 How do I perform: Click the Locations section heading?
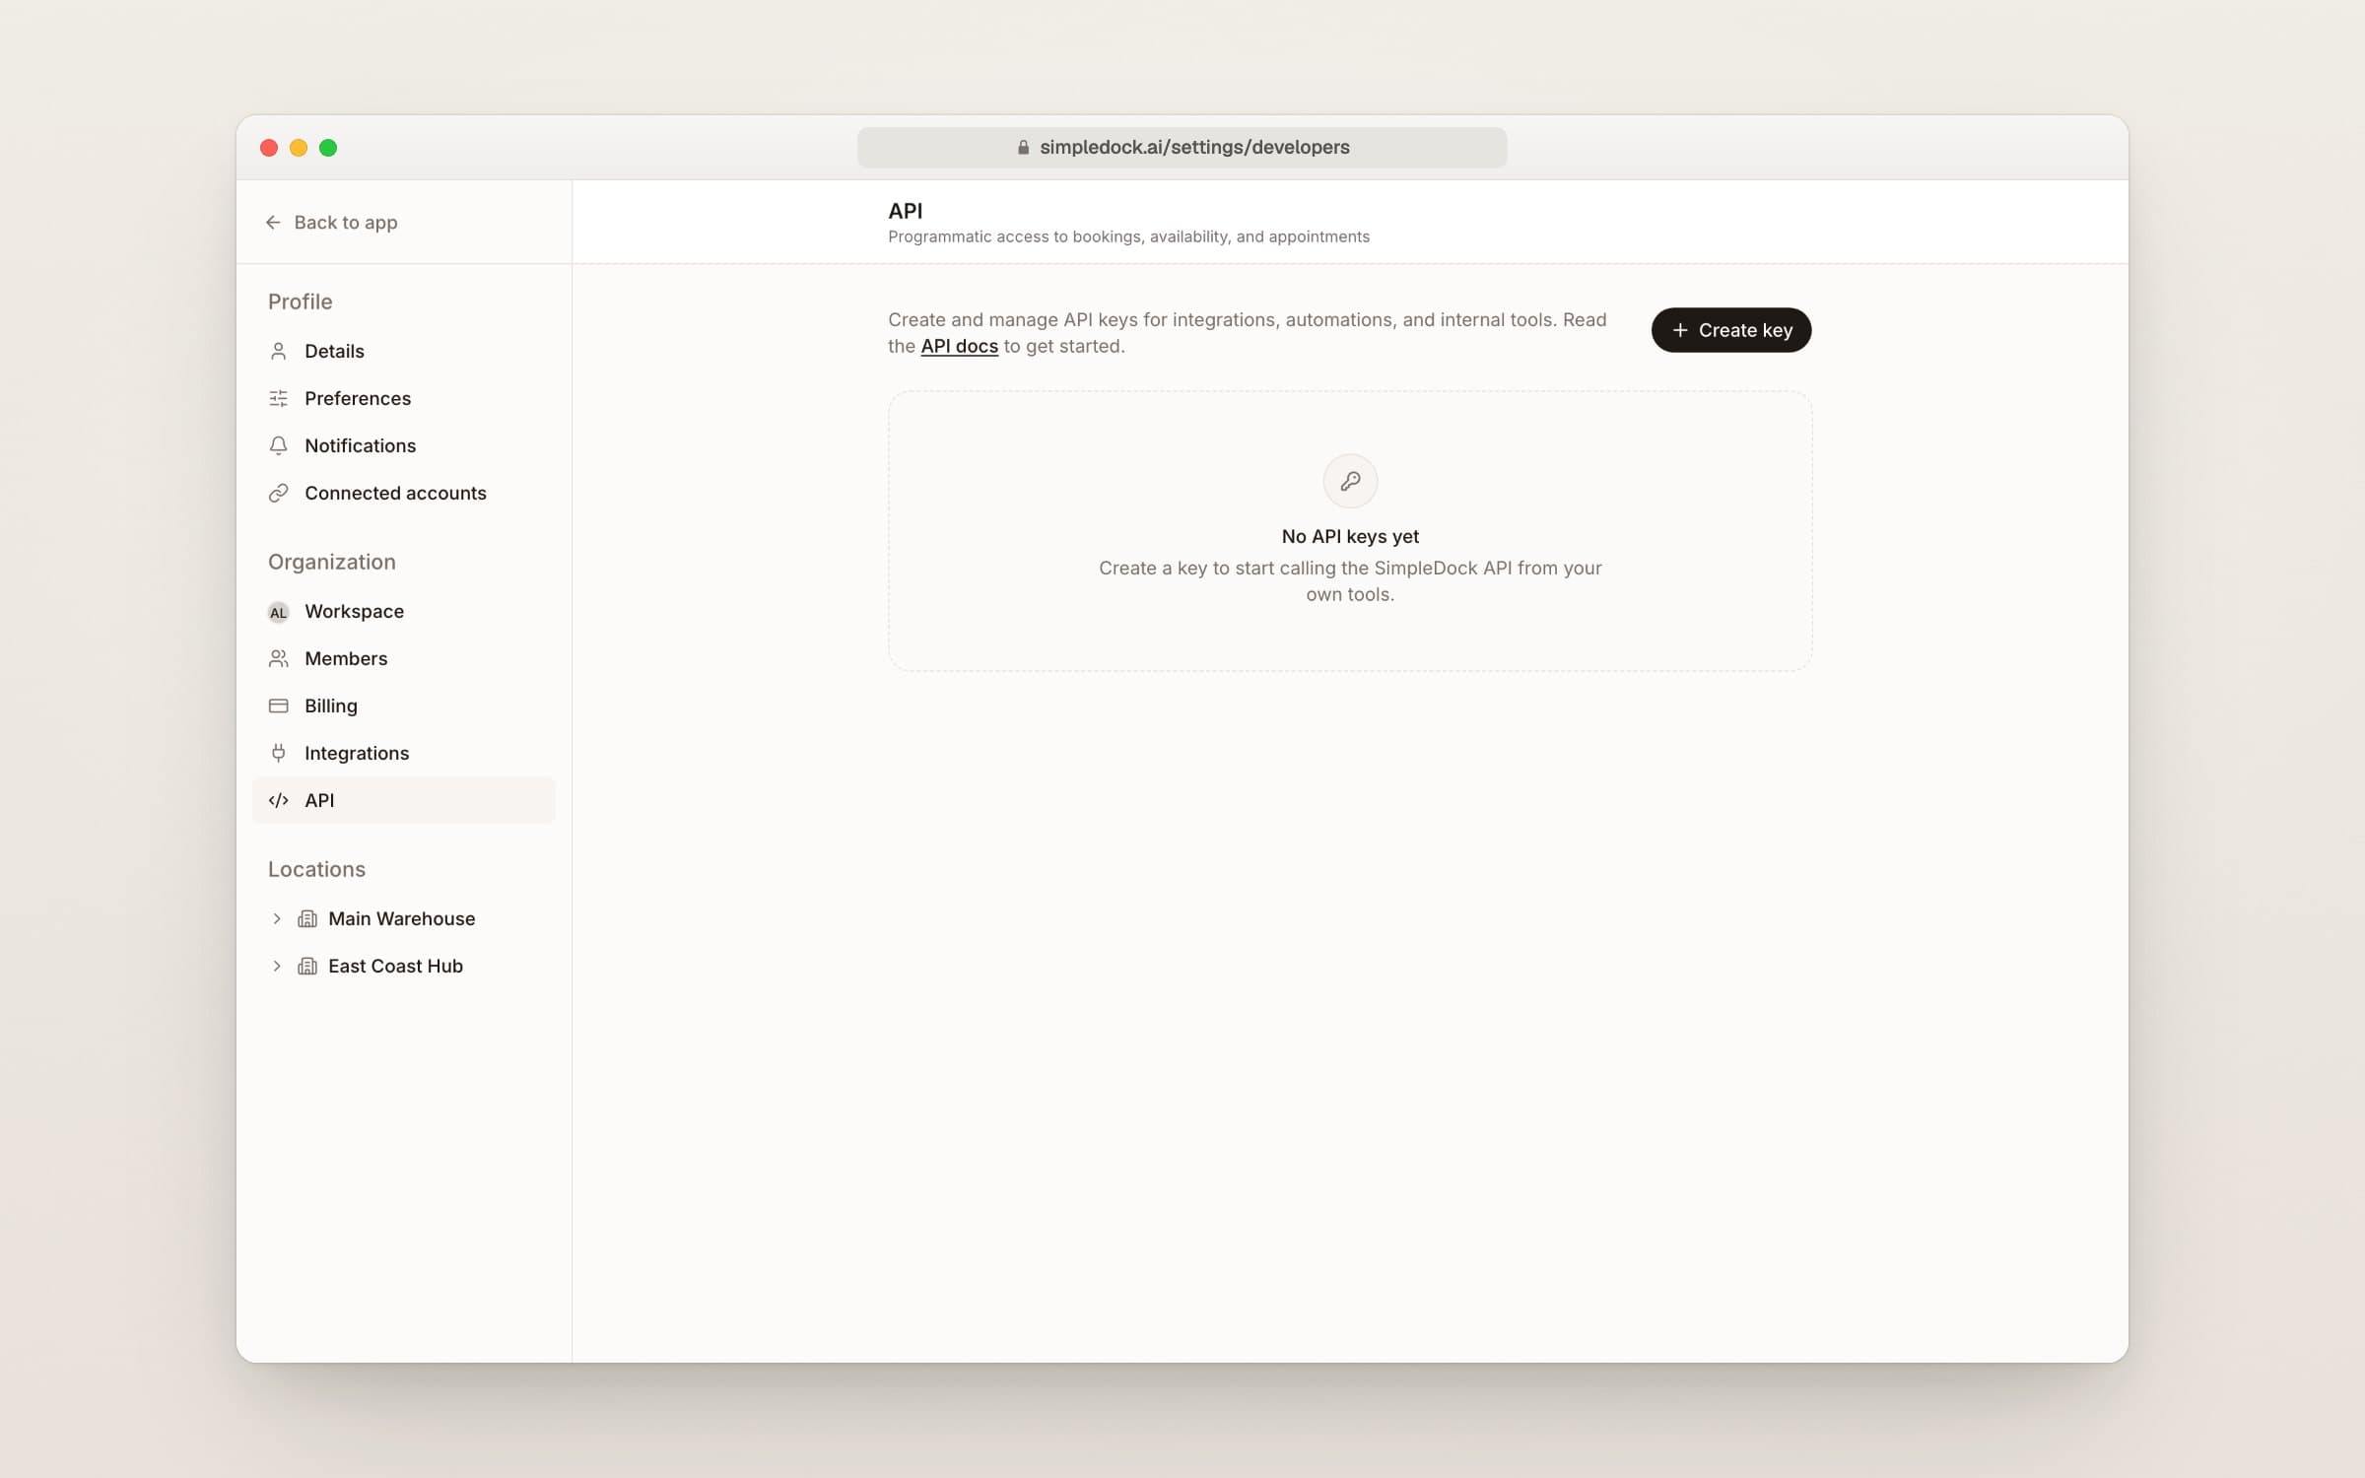[x=316, y=869]
